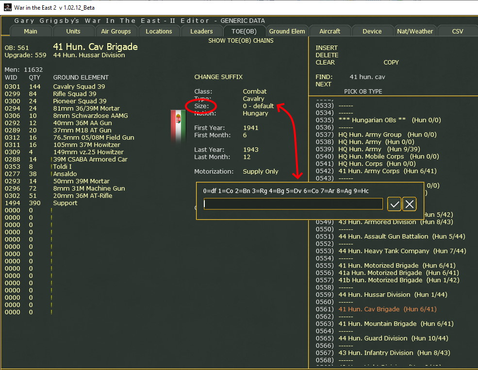
Task: Open the CSV tab
Action: pos(457,32)
